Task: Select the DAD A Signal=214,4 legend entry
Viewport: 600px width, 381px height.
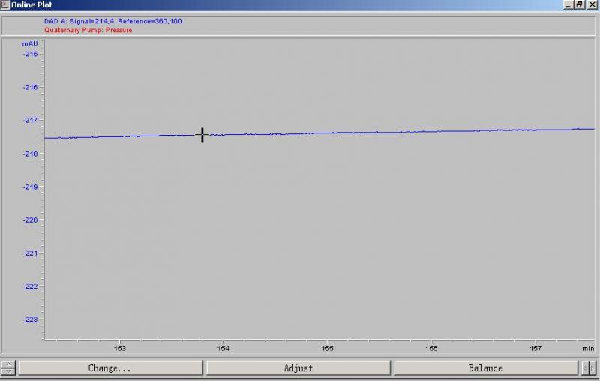Action: coord(113,21)
